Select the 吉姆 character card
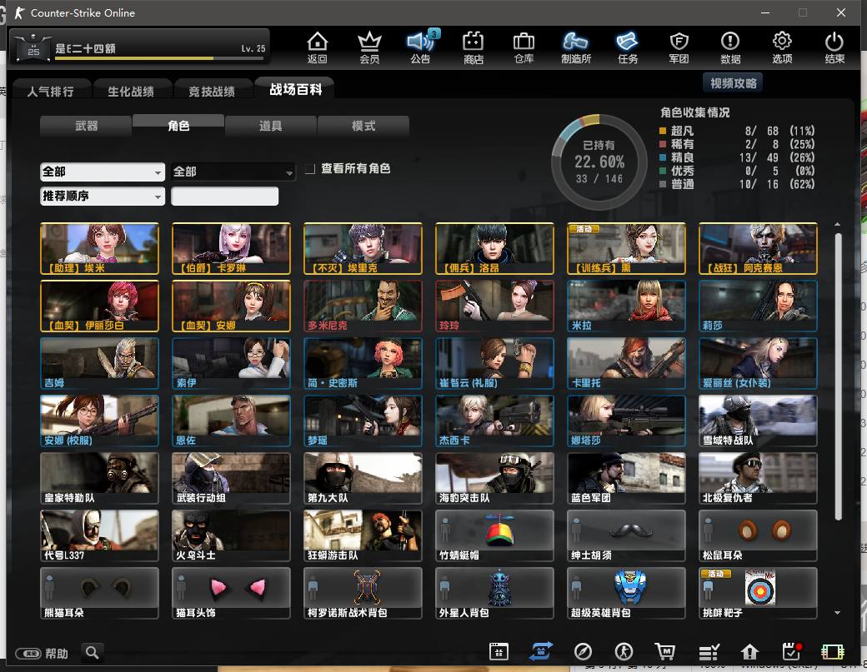The image size is (867, 672). [99, 363]
